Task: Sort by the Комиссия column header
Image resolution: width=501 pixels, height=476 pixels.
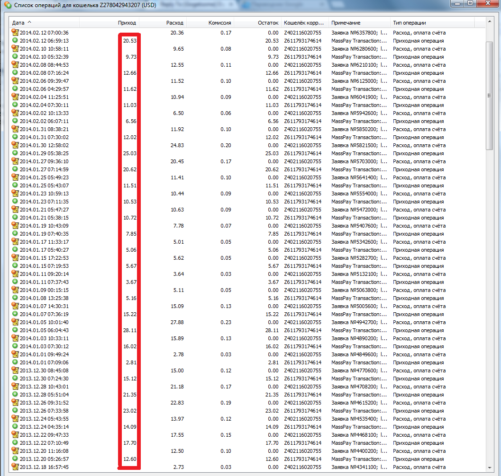Action: pyautogui.click(x=210, y=23)
